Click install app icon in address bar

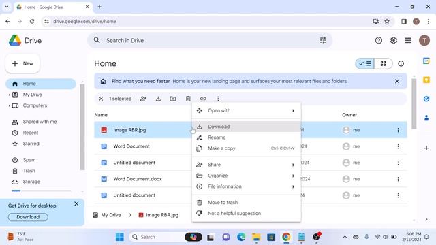(375, 21)
